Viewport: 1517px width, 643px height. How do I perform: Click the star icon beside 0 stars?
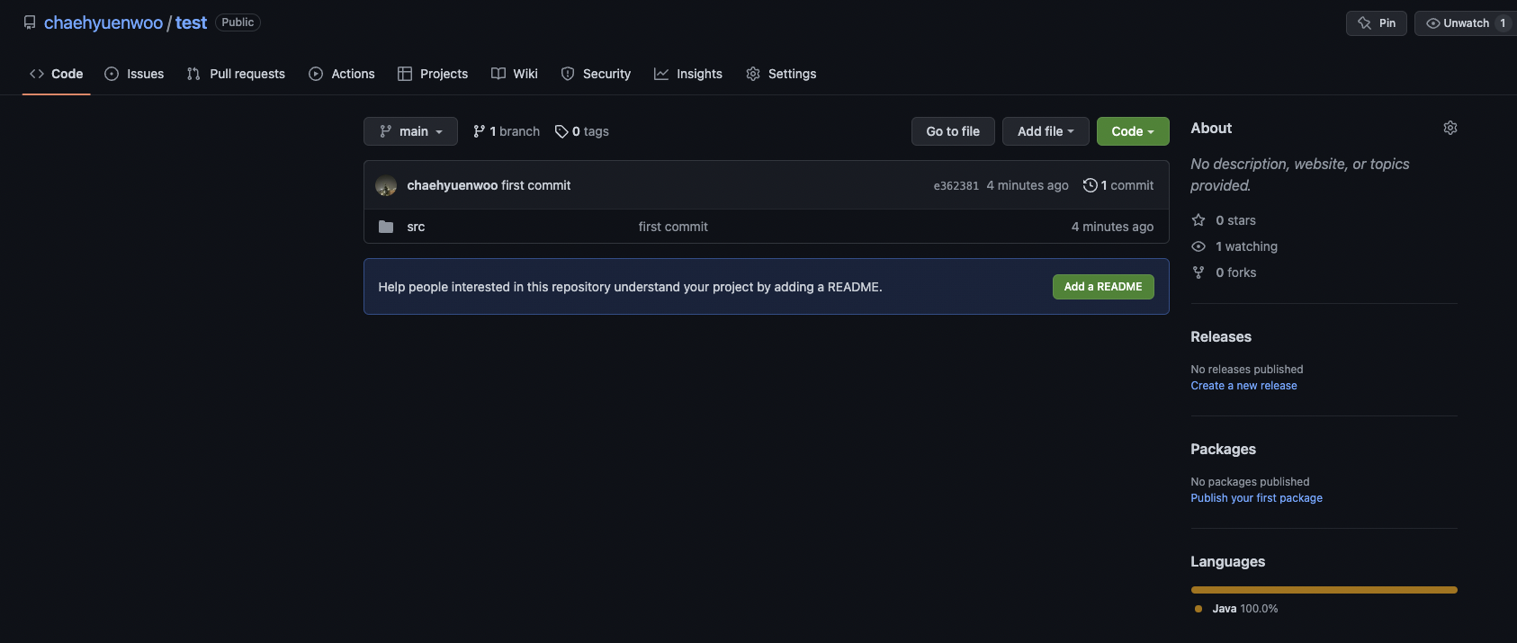pyautogui.click(x=1198, y=220)
